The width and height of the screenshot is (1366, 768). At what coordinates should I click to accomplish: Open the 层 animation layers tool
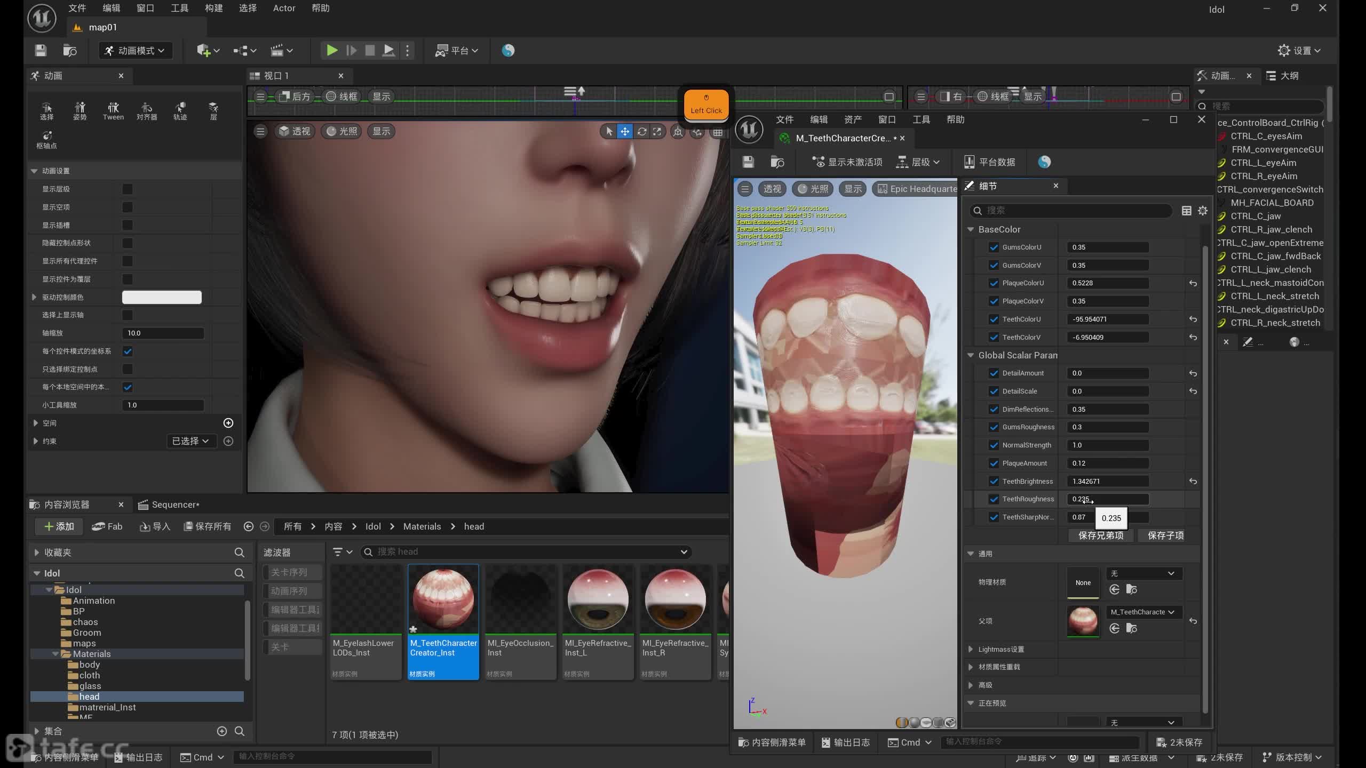[213, 111]
